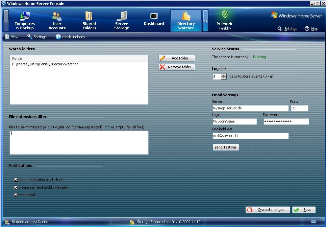The height and width of the screenshot is (227, 326).
Task: Click the Password input field
Action: (x=286, y=122)
